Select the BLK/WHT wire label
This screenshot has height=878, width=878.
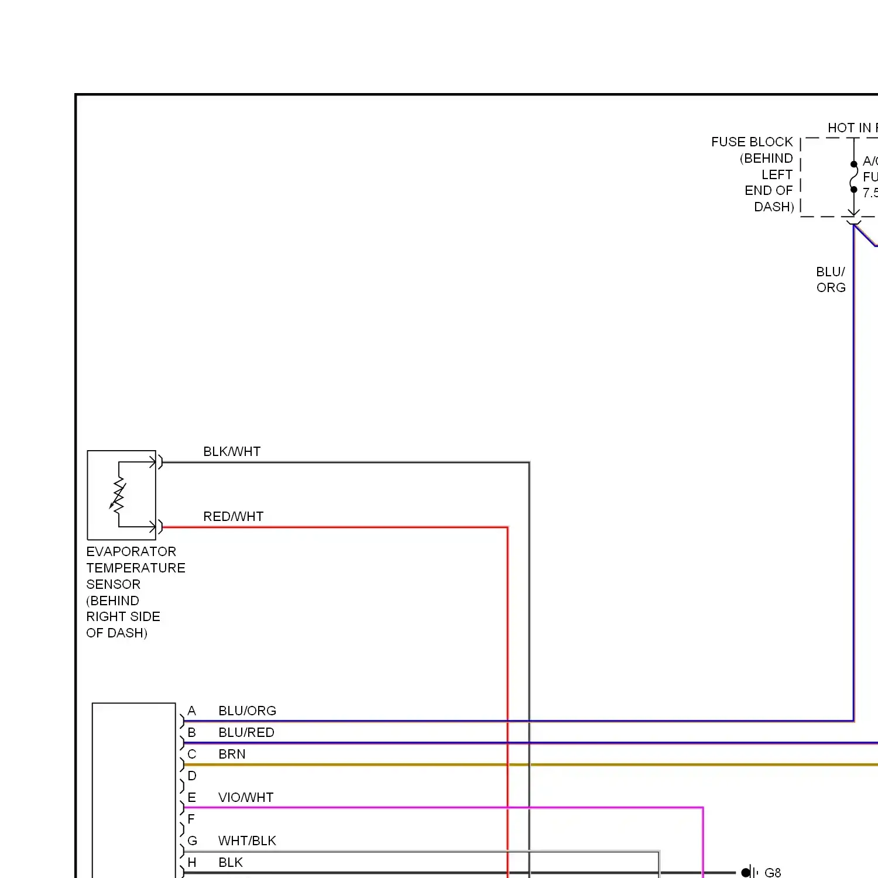[232, 451]
